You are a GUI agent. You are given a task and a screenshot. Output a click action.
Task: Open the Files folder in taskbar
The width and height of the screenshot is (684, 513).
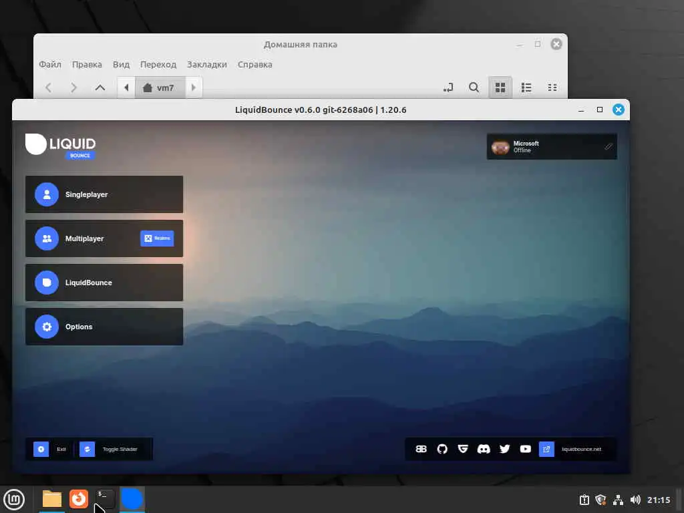[52, 499]
